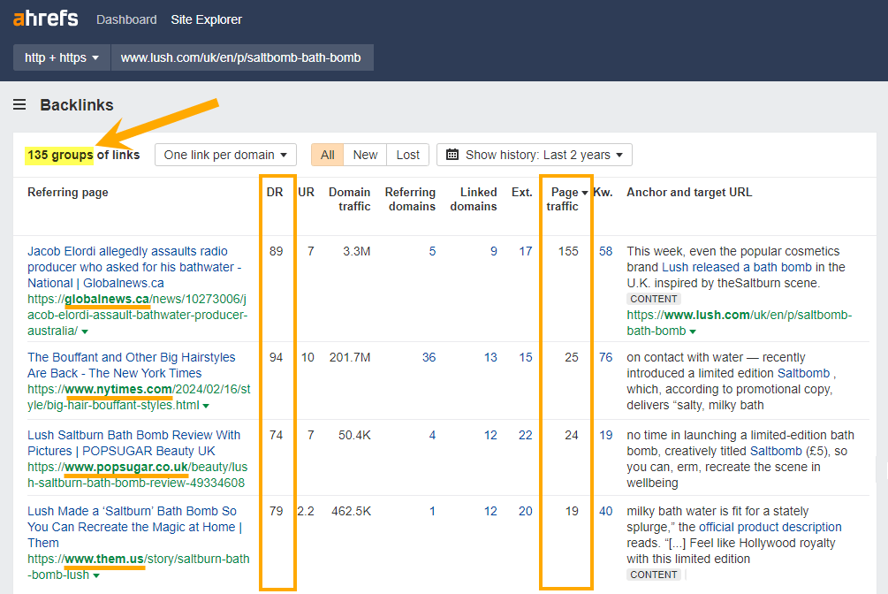The height and width of the screenshot is (594, 888).
Task: Click the DR column header
Action: (277, 192)
